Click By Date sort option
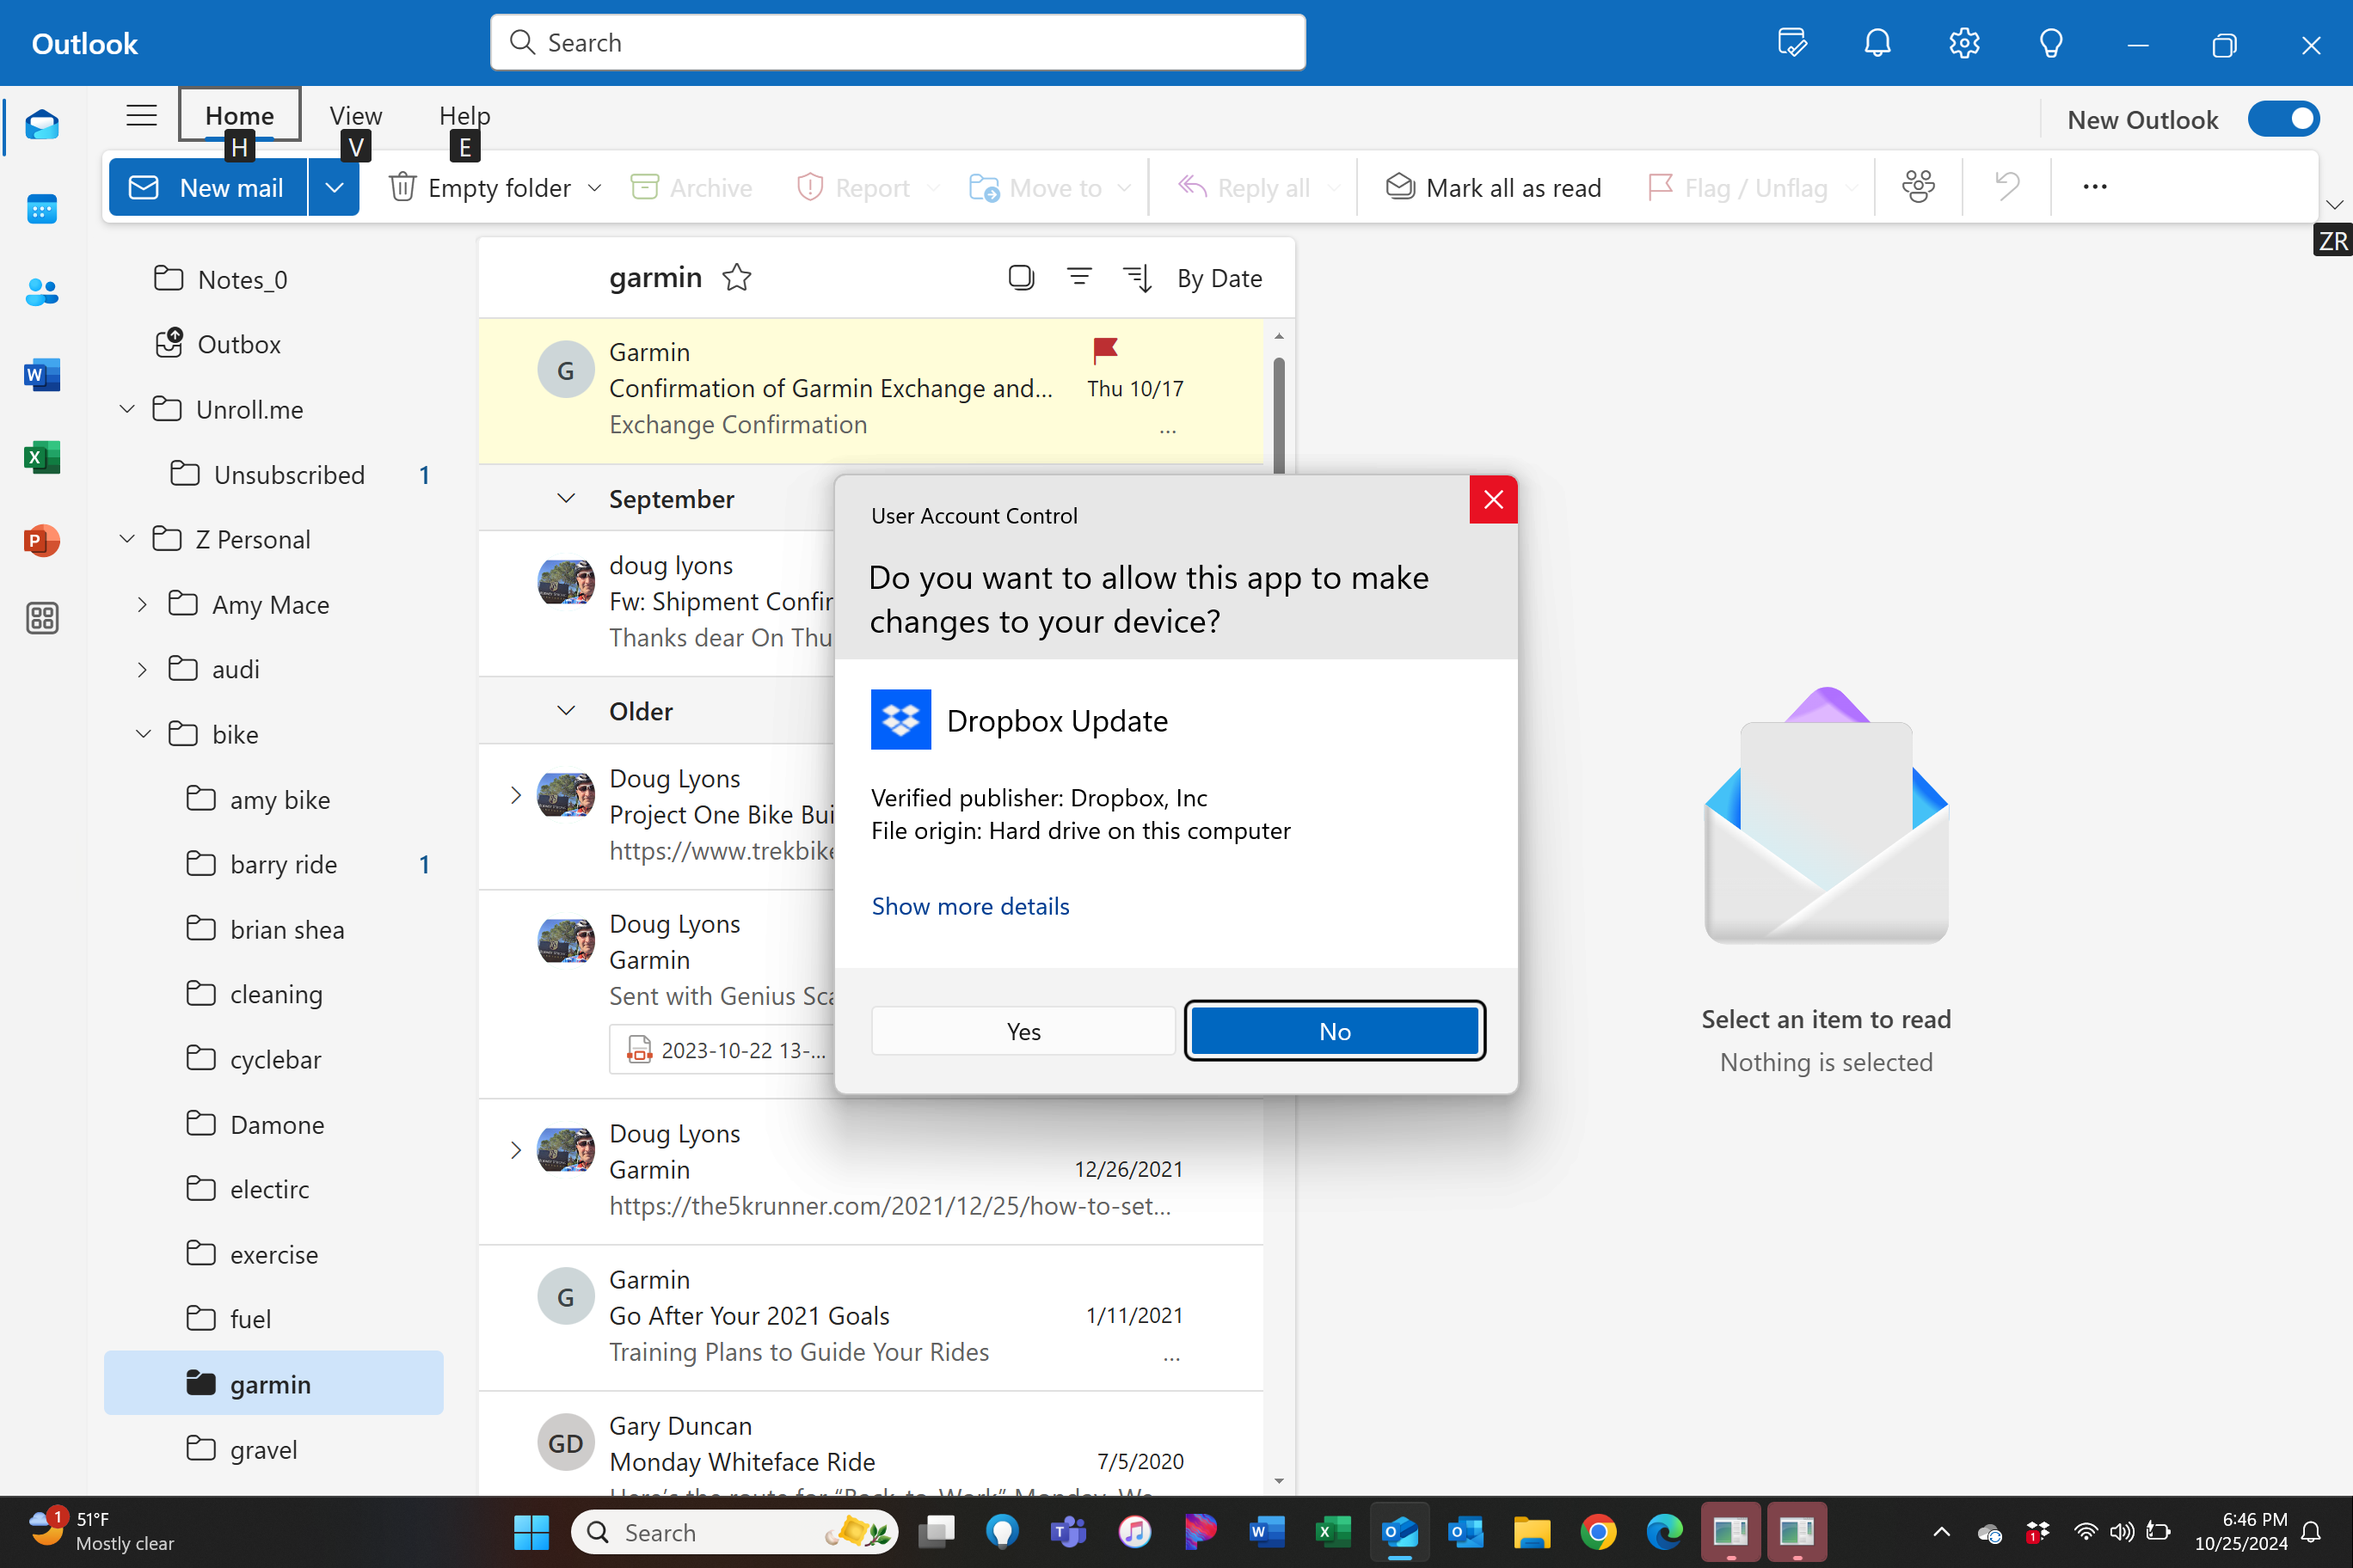 pyautogui.click(x=1220, y=278)
